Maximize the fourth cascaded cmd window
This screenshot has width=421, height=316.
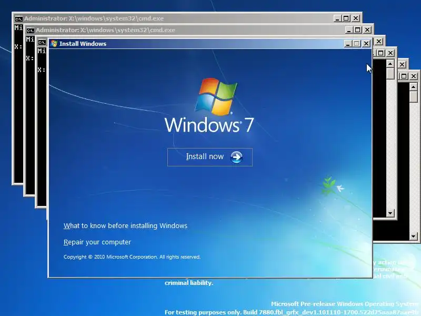(x=381, y=53)
